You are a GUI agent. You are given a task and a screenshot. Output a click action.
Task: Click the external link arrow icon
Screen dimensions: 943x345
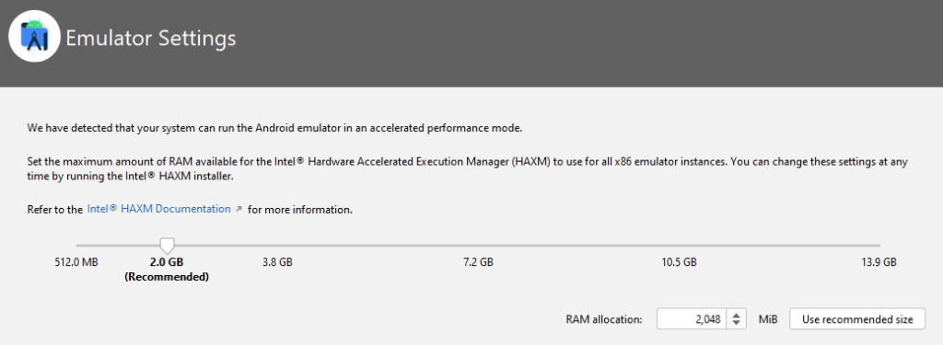(x=239, y=209)
